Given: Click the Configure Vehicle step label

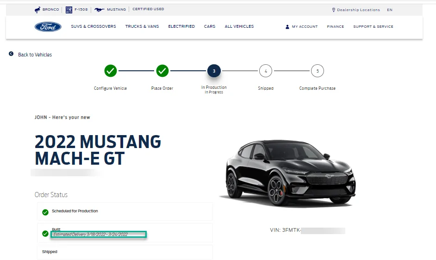Looking at the screenshot, I should click(111, 88).
